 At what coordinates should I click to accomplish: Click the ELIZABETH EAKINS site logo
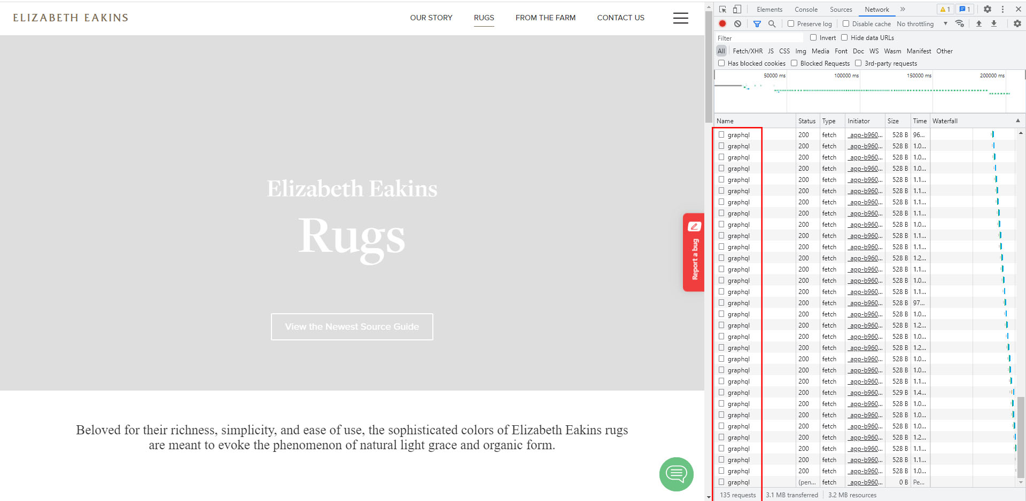tap(71, 18)
